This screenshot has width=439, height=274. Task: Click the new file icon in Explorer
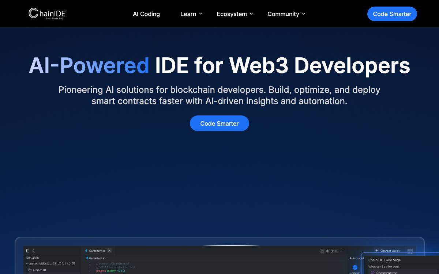(55, 263)
